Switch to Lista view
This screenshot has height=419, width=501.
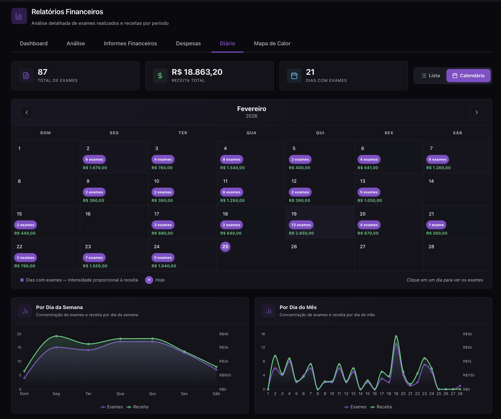point(430,76)
